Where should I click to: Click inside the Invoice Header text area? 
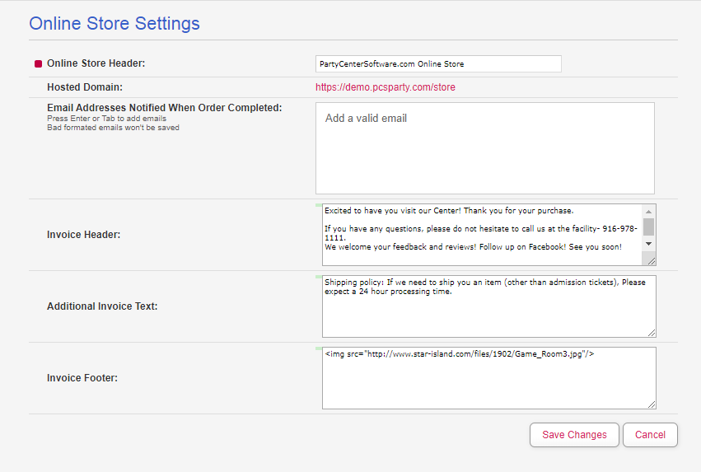482,235
